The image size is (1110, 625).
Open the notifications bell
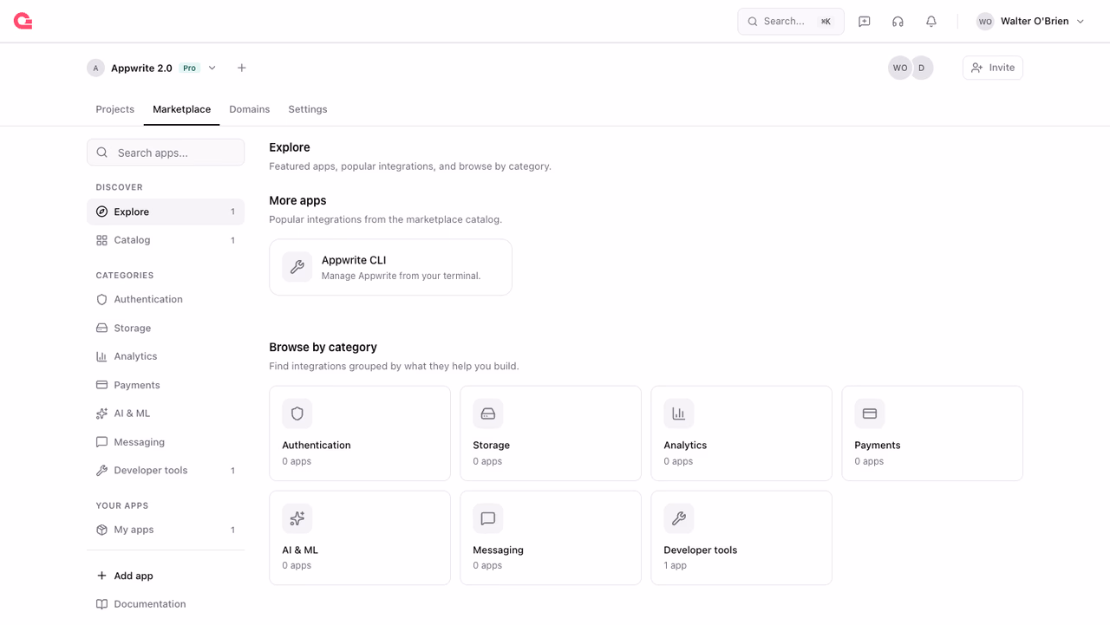[x=931, y=22]
